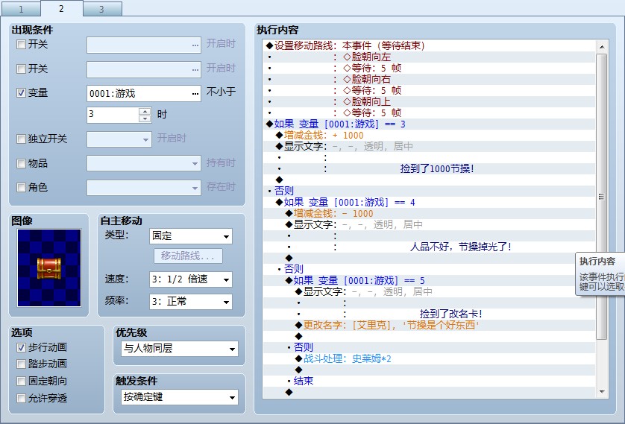Open the 角色 dropdown
Viewport: 625px width, 424px height.
click(195, 188)
